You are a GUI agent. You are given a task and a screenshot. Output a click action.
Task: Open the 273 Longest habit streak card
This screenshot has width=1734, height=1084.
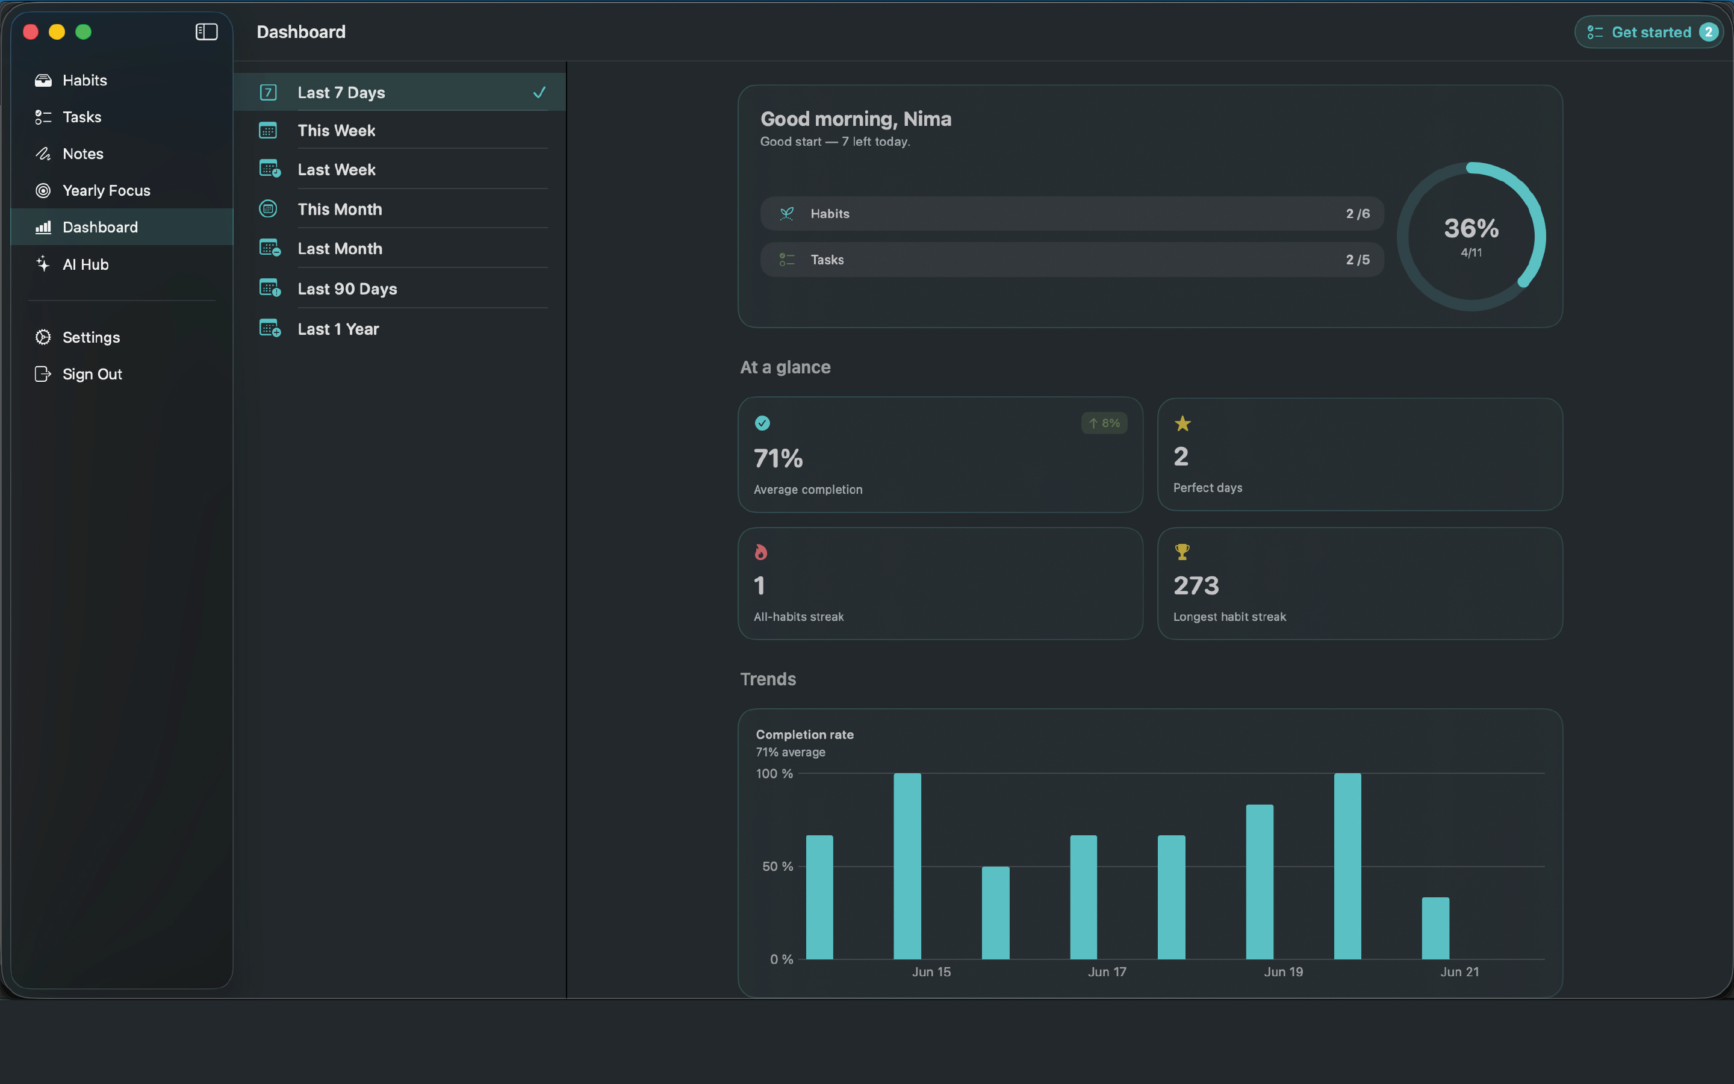pyautogui.click(x=1360, y=584)
